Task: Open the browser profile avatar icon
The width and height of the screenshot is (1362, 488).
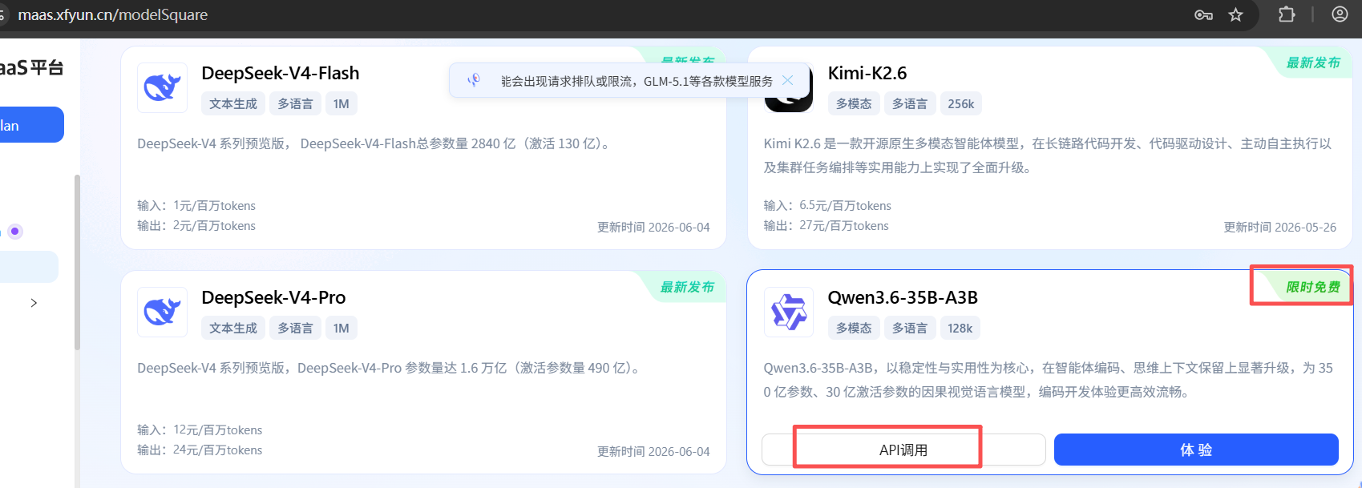Action: (1340, 14)
